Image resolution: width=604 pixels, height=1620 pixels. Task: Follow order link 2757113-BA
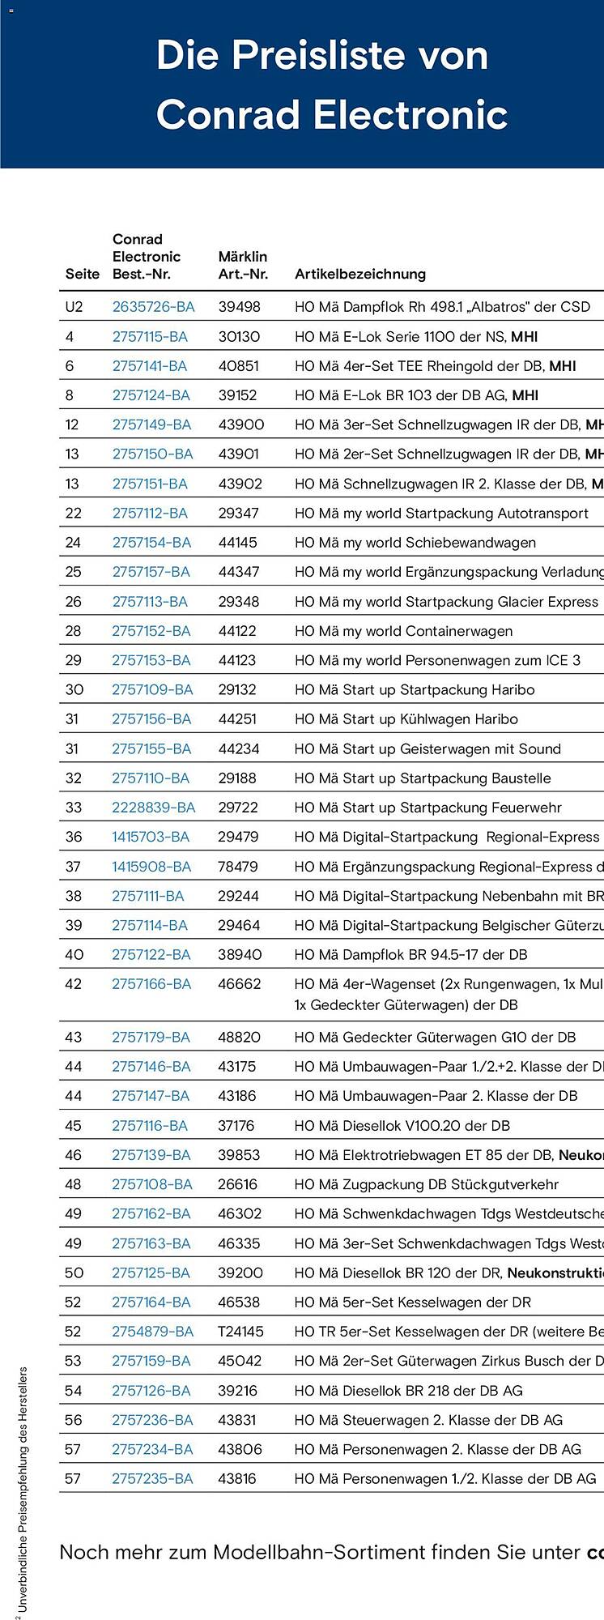pos(150,601)
